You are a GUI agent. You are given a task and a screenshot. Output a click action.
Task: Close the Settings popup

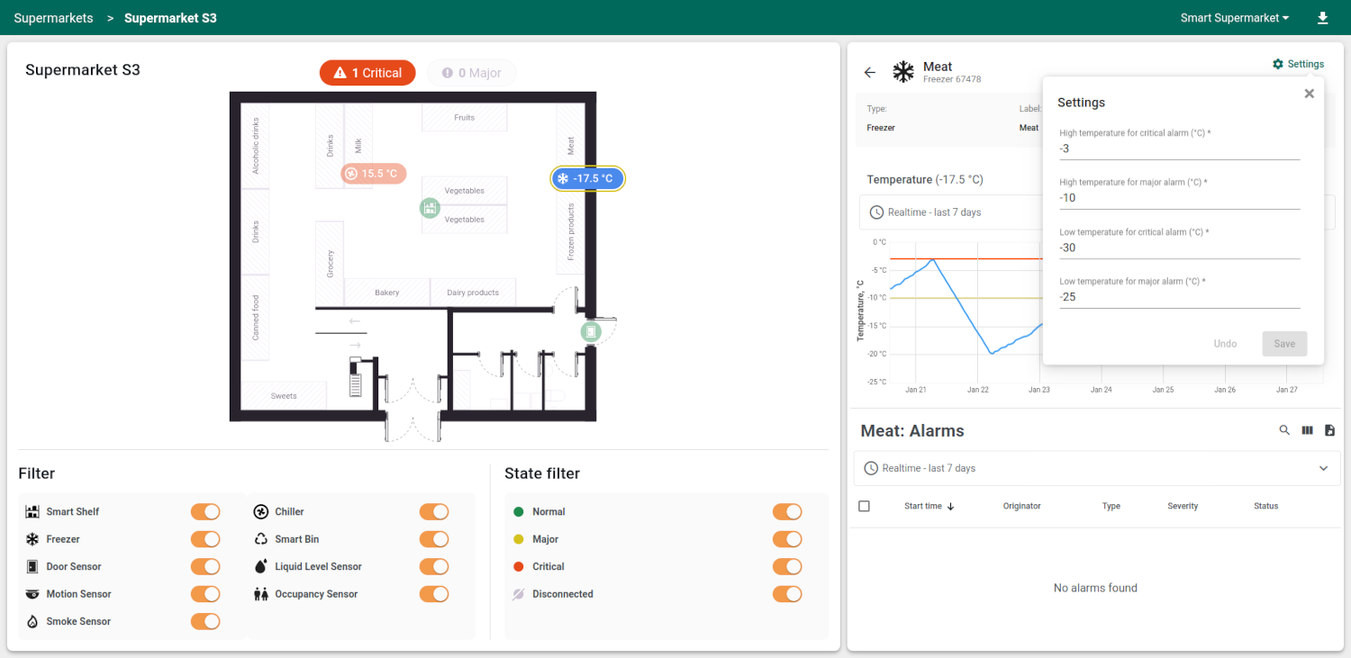(x=1309, y=94)
